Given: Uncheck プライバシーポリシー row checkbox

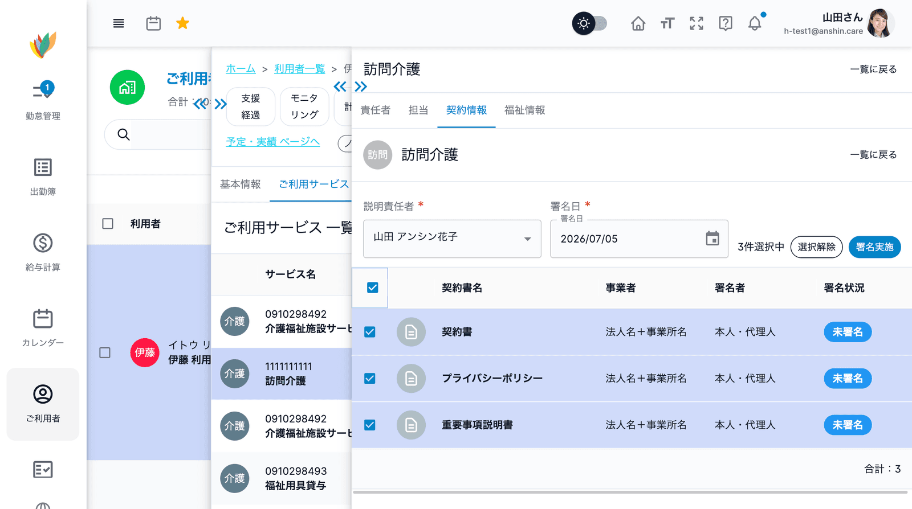Looking at the screenshot, I should (370, 379).
